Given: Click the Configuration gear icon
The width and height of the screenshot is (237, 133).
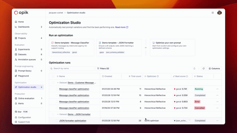Looking at the screenshot, I should click(16, 117).
